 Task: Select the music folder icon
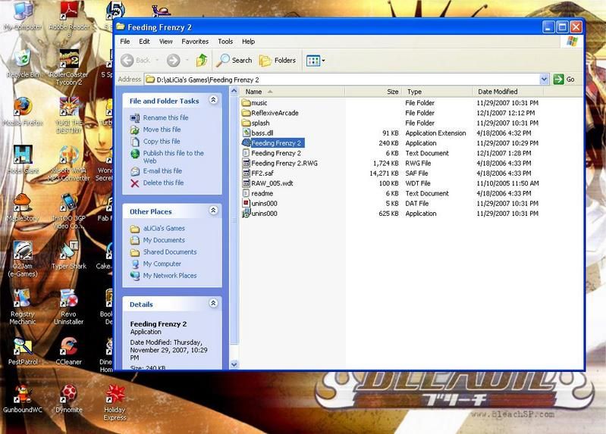click(246, 103)
